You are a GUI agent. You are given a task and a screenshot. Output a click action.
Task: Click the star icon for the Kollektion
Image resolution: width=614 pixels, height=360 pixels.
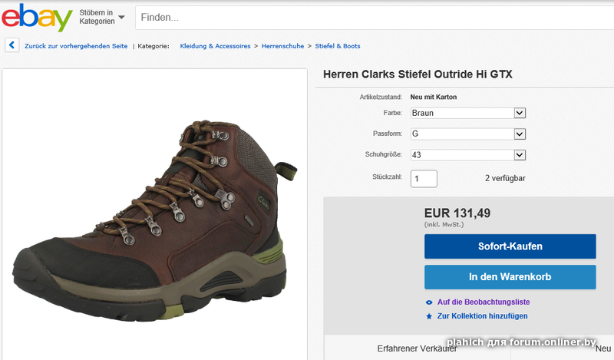429,316
